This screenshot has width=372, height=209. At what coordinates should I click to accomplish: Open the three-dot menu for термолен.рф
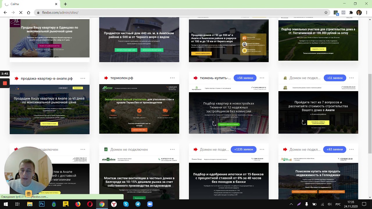click(172, 78)
